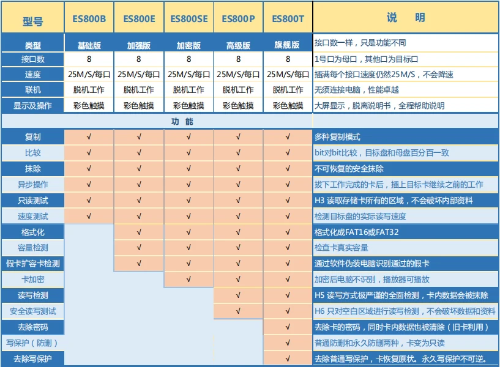Click the description 接口数一样，只是功能不同
This screenshot has height=367, width=500.
click(360, 43)
